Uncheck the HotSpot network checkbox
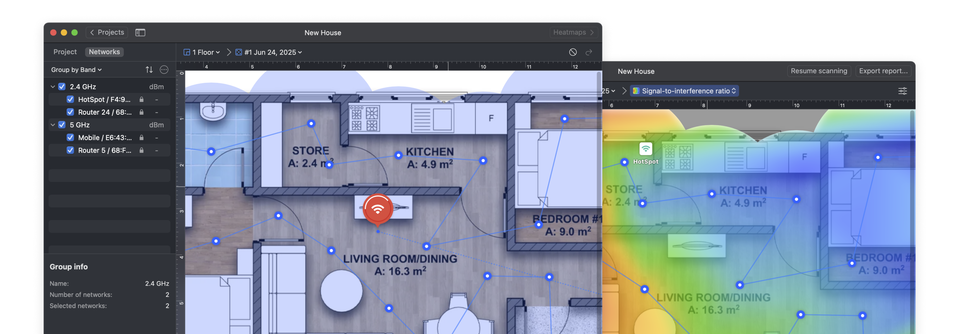 click(70, 99)
